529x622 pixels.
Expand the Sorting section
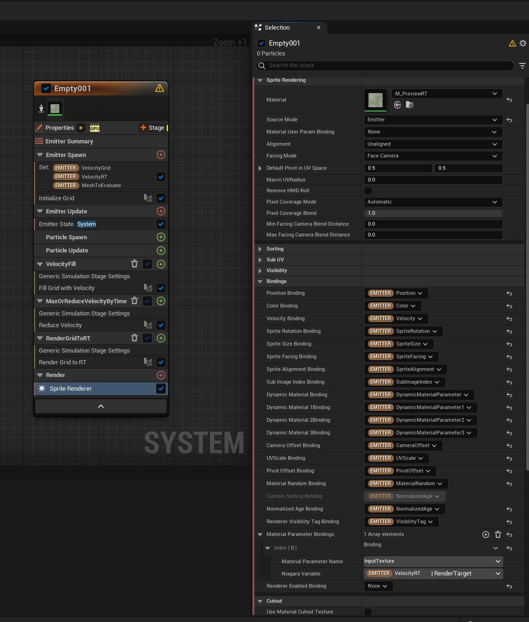[260, 249]
